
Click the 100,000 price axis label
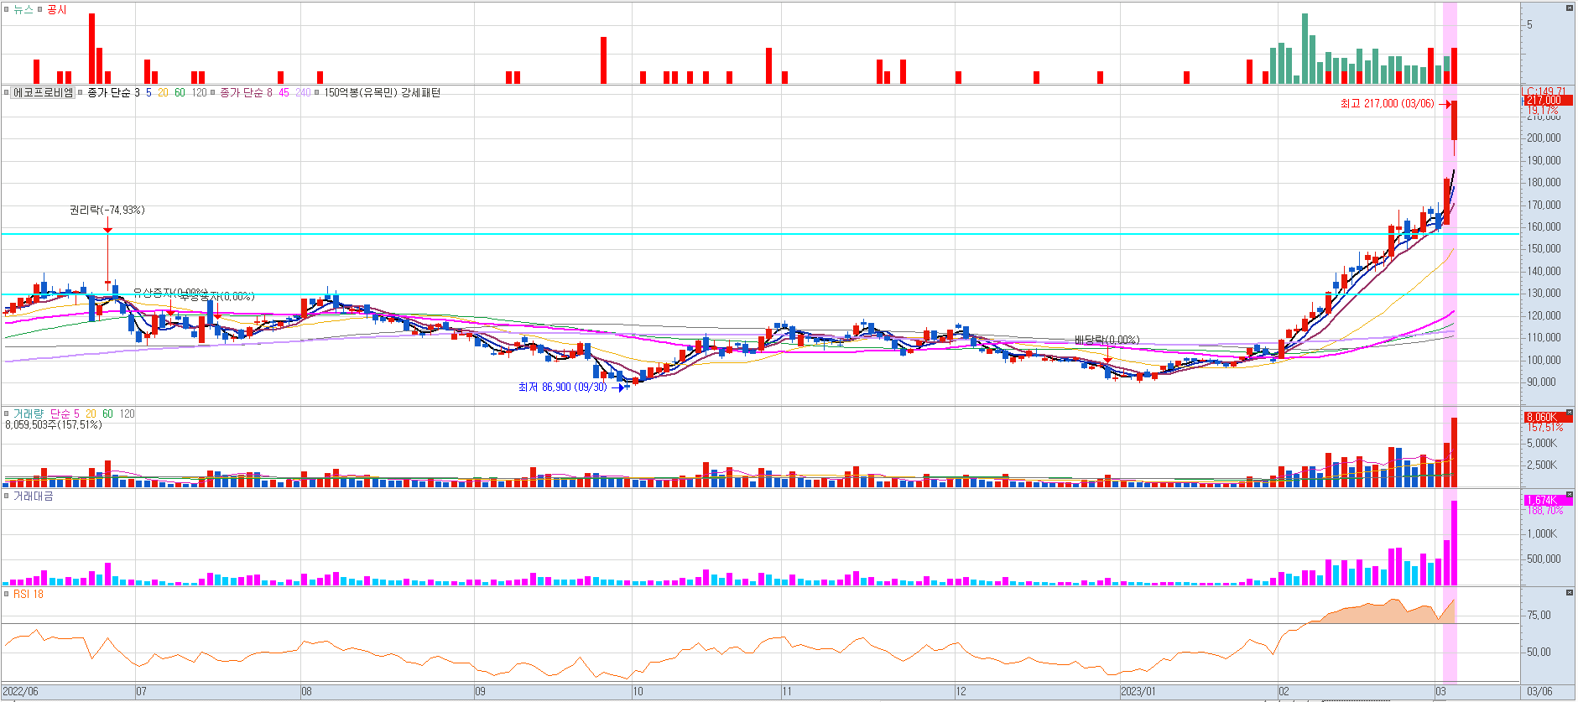[x=1544, y=361]
